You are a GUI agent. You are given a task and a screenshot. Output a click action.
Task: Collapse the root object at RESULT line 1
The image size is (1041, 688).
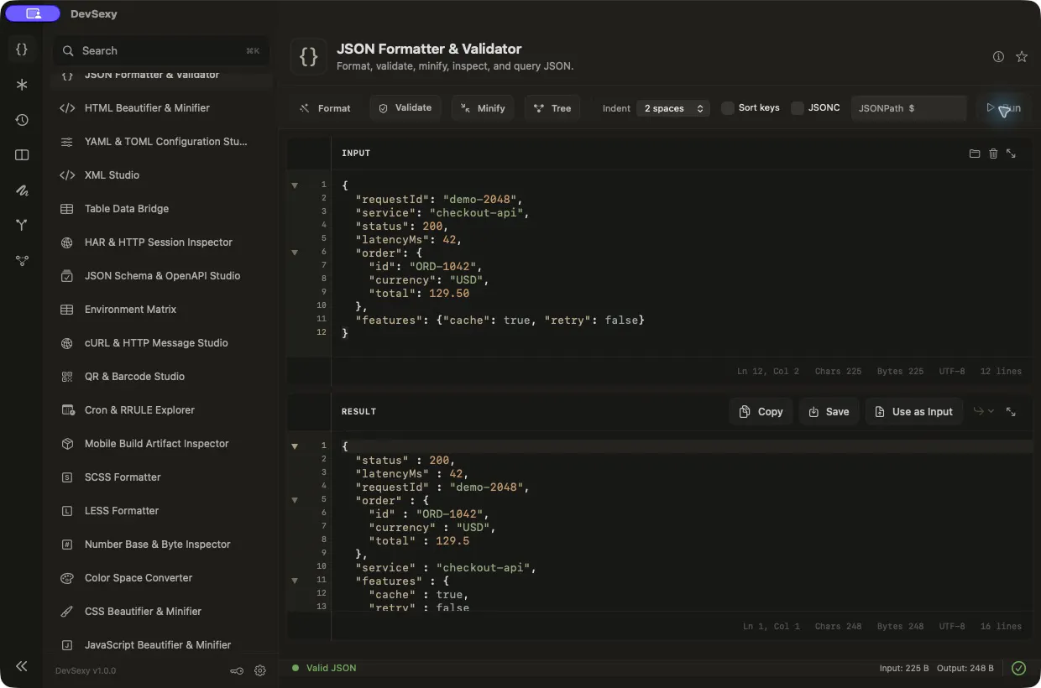pos(295,446)
